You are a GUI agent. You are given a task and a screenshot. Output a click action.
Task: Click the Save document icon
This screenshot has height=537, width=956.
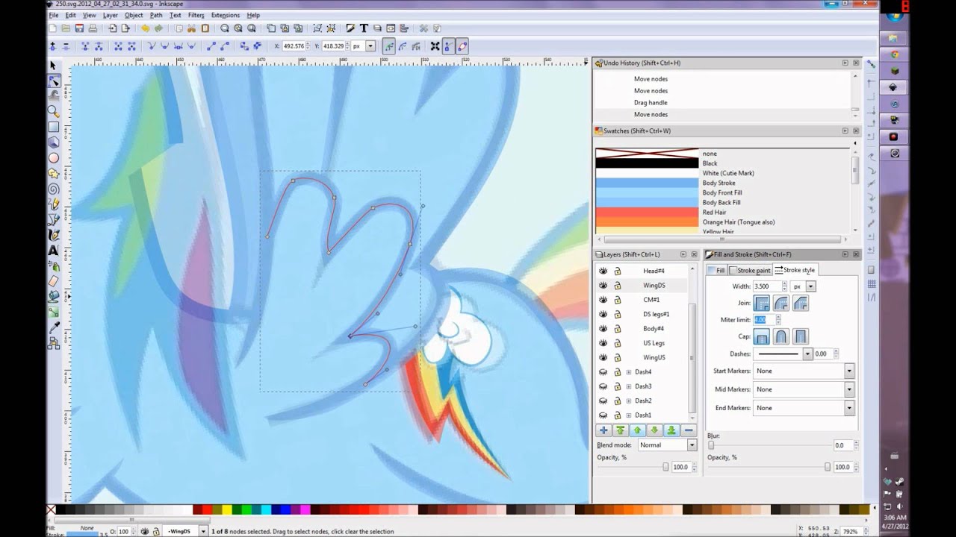[x=79, y=28]
